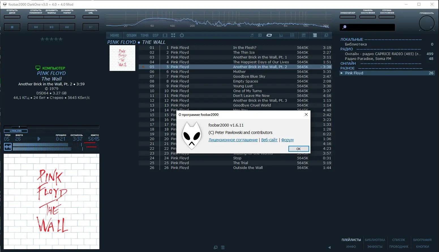Click the film strip video icon

(x=165, y=35)
